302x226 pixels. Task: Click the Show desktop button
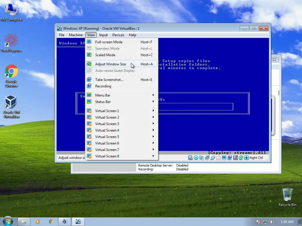(x=300, y=222)
